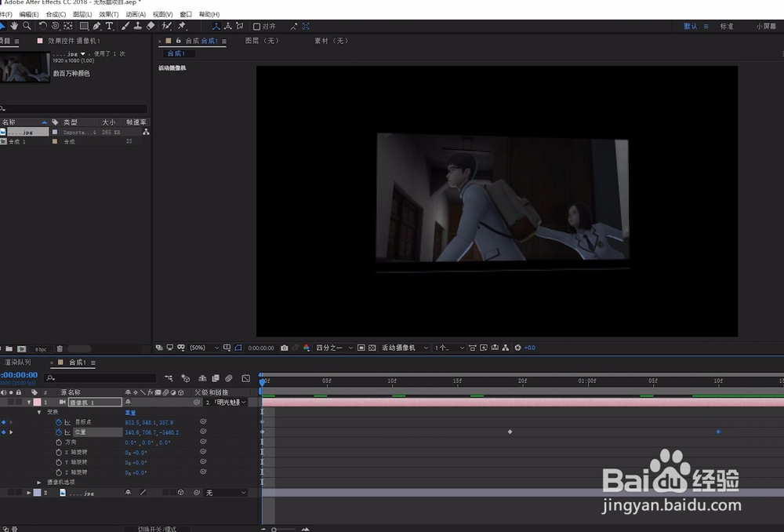
Task: Open the 1个 view layout dropdown
Action: coord(449,348)
